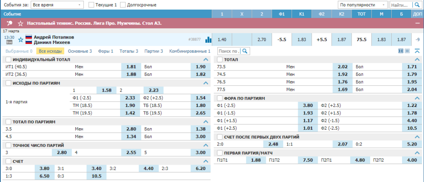This screenshot has width=424, height=182.
Task: Star the Потапков vs Михеев match
Action: (x=21, y=40)
